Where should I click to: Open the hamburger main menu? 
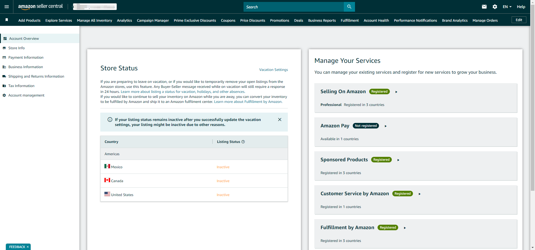[7, 7]
